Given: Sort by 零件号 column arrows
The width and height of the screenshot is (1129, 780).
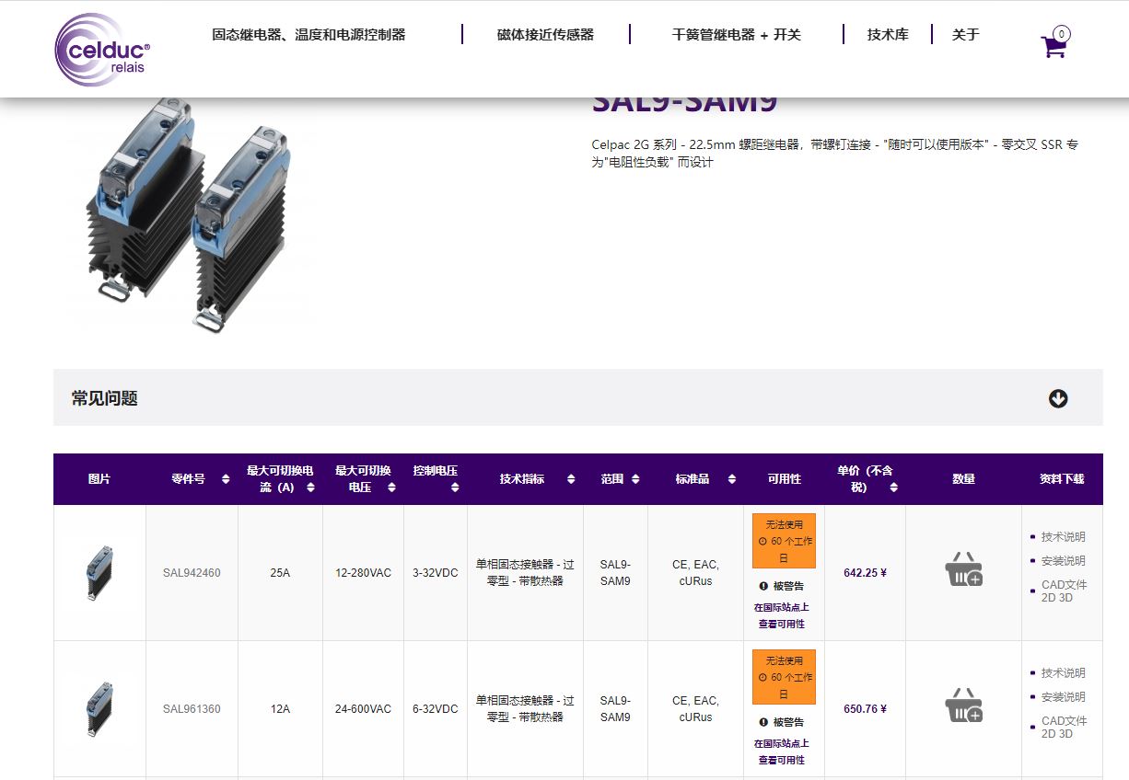Looking at the screenshot, I should pyautogui.click(x=226, y=479).
